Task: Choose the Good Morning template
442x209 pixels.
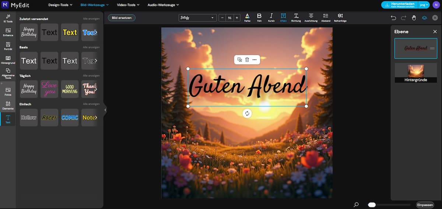Action: 70,89
